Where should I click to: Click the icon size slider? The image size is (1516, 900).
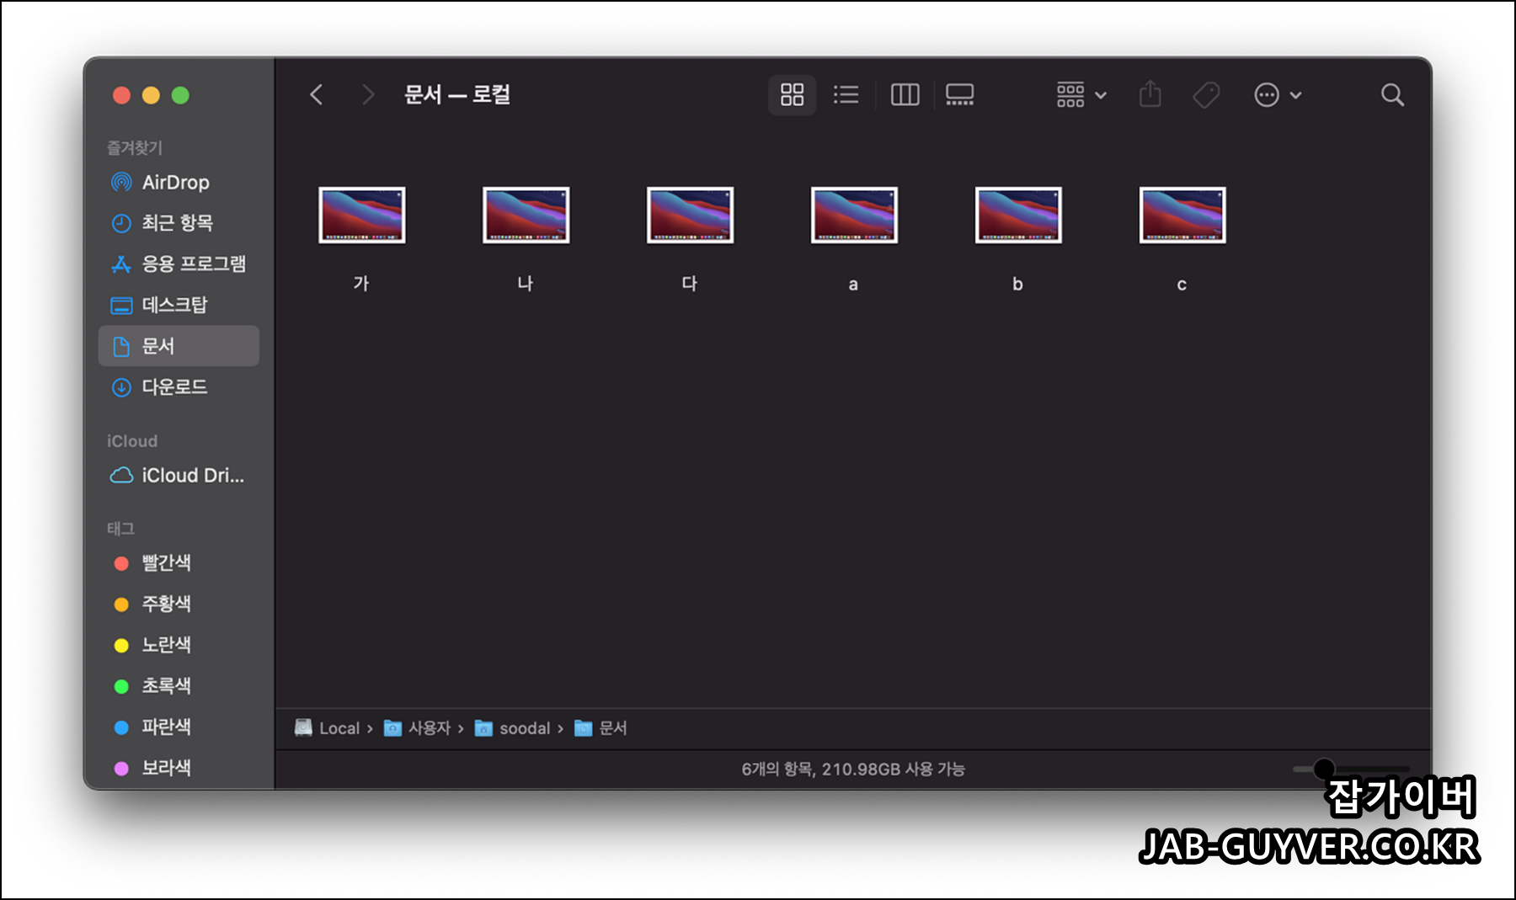(1351, 769)
